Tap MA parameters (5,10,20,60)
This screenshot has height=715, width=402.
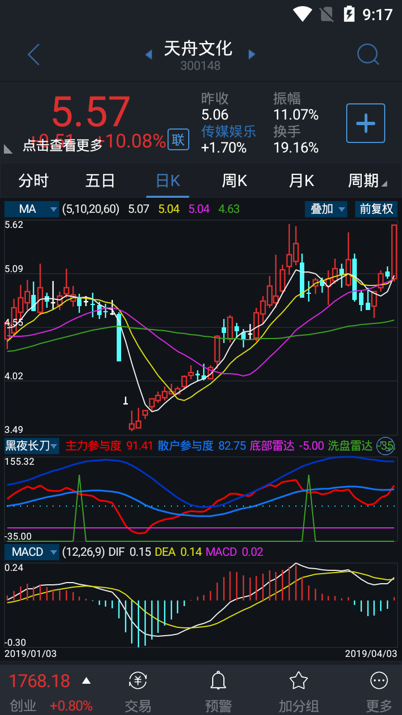point(91,209)
